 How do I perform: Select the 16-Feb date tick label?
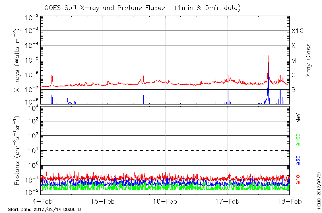[165, 202]
